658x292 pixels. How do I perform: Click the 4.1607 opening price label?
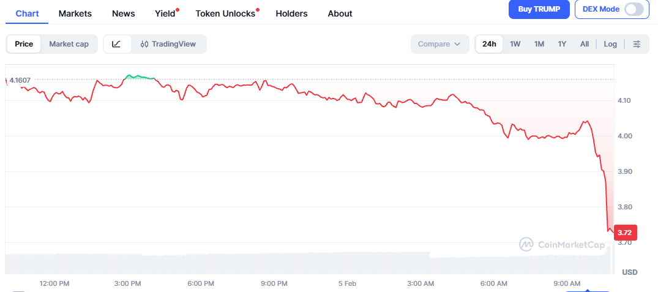20,80
